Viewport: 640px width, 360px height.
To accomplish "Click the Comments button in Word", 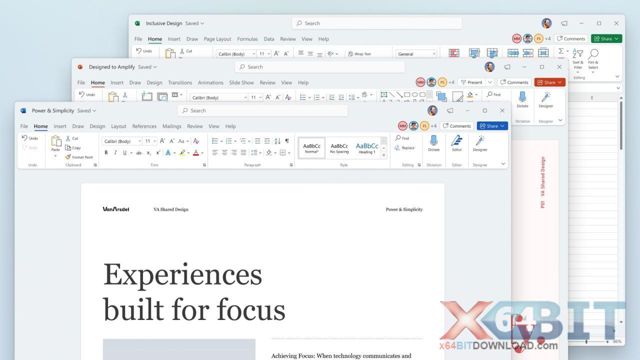I will click(457, 126).
